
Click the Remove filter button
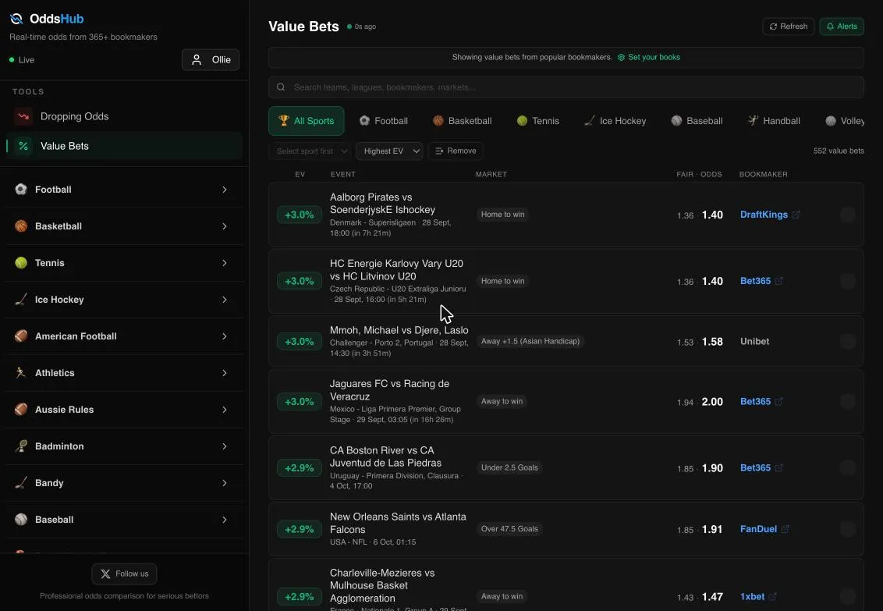(x=456, y=151)
